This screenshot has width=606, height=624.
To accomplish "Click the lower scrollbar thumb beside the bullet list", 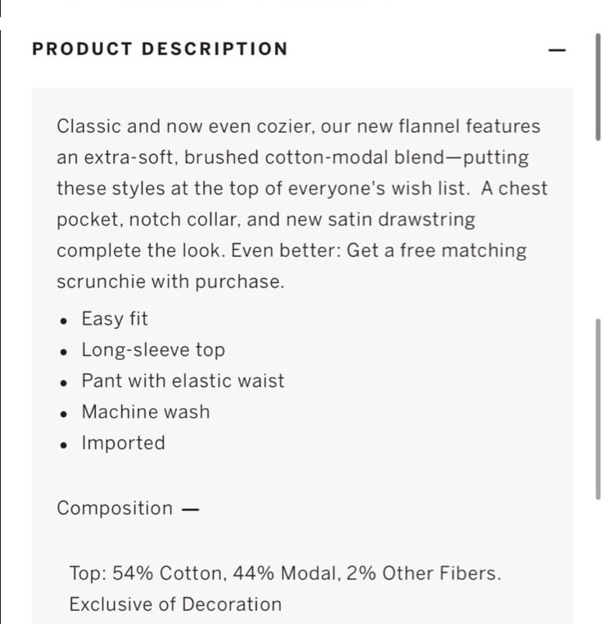I will click(x=598, y=409).
